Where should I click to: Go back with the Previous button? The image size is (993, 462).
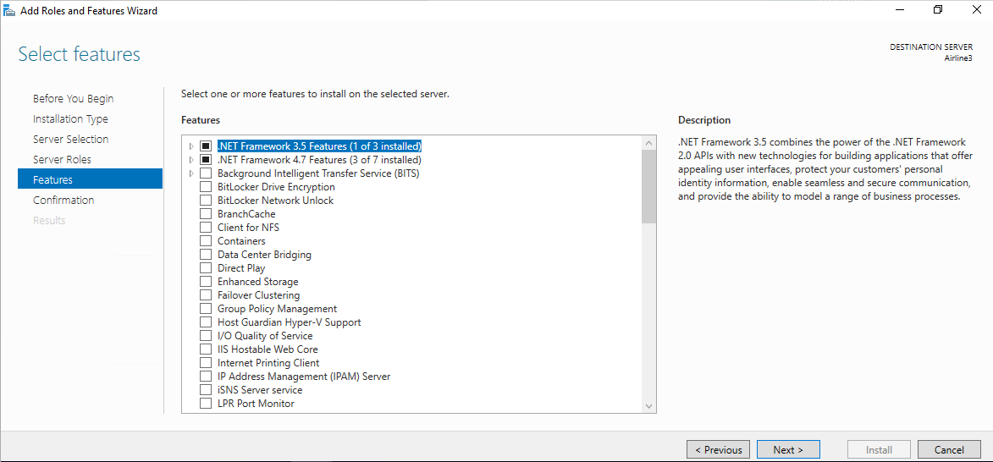pos(718,450)
